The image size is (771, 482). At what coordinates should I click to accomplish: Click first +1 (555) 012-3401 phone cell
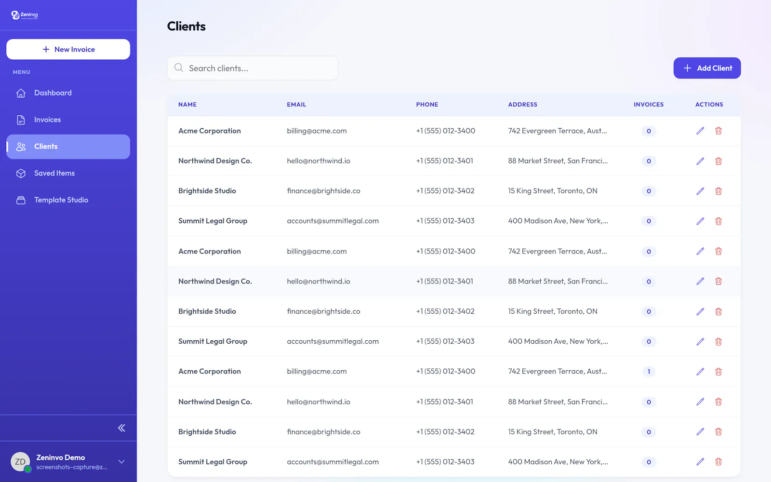pos(445,161)
